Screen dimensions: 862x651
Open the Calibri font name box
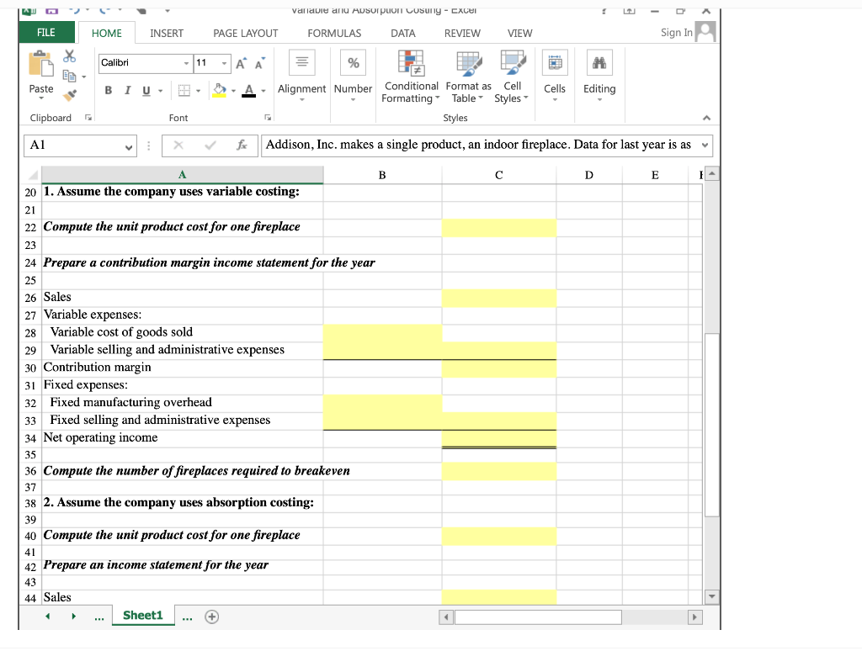coord(146,63)
